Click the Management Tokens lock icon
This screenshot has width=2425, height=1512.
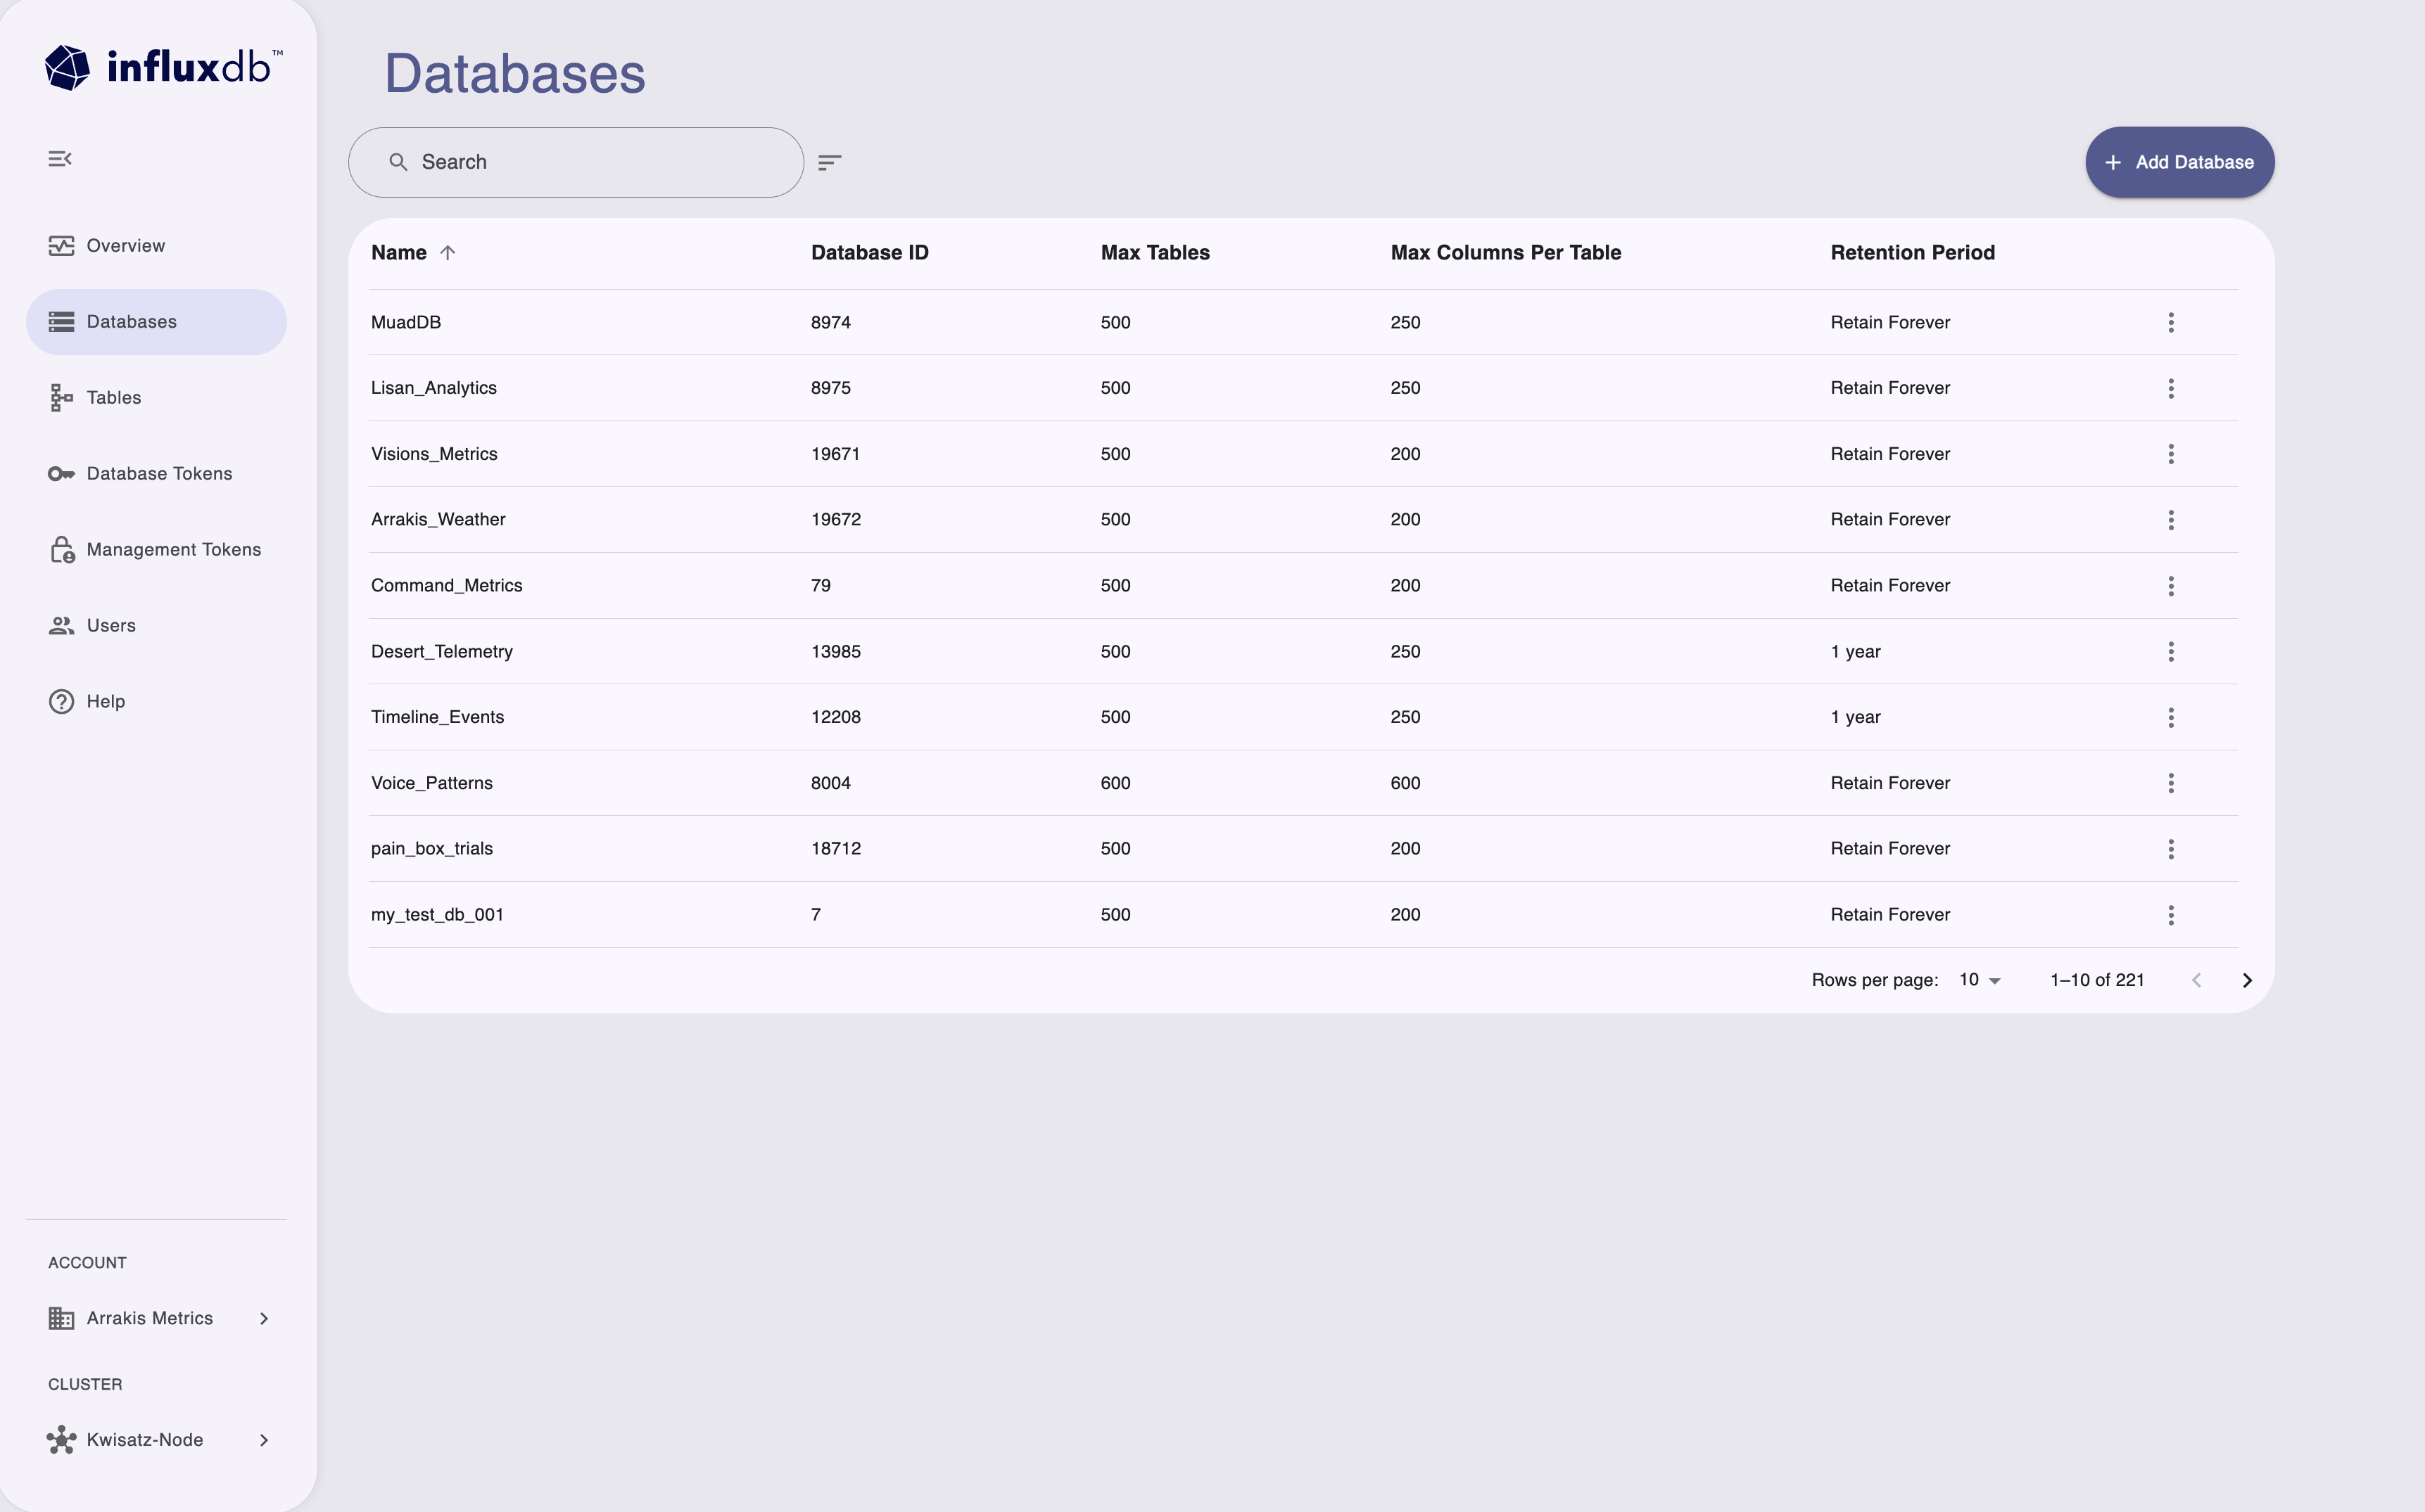[x=62, y=550]
